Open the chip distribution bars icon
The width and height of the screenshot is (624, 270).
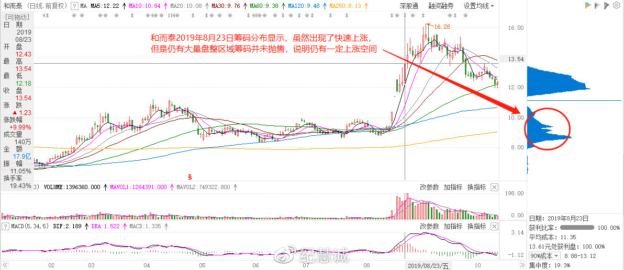click(x=588, y=6)
